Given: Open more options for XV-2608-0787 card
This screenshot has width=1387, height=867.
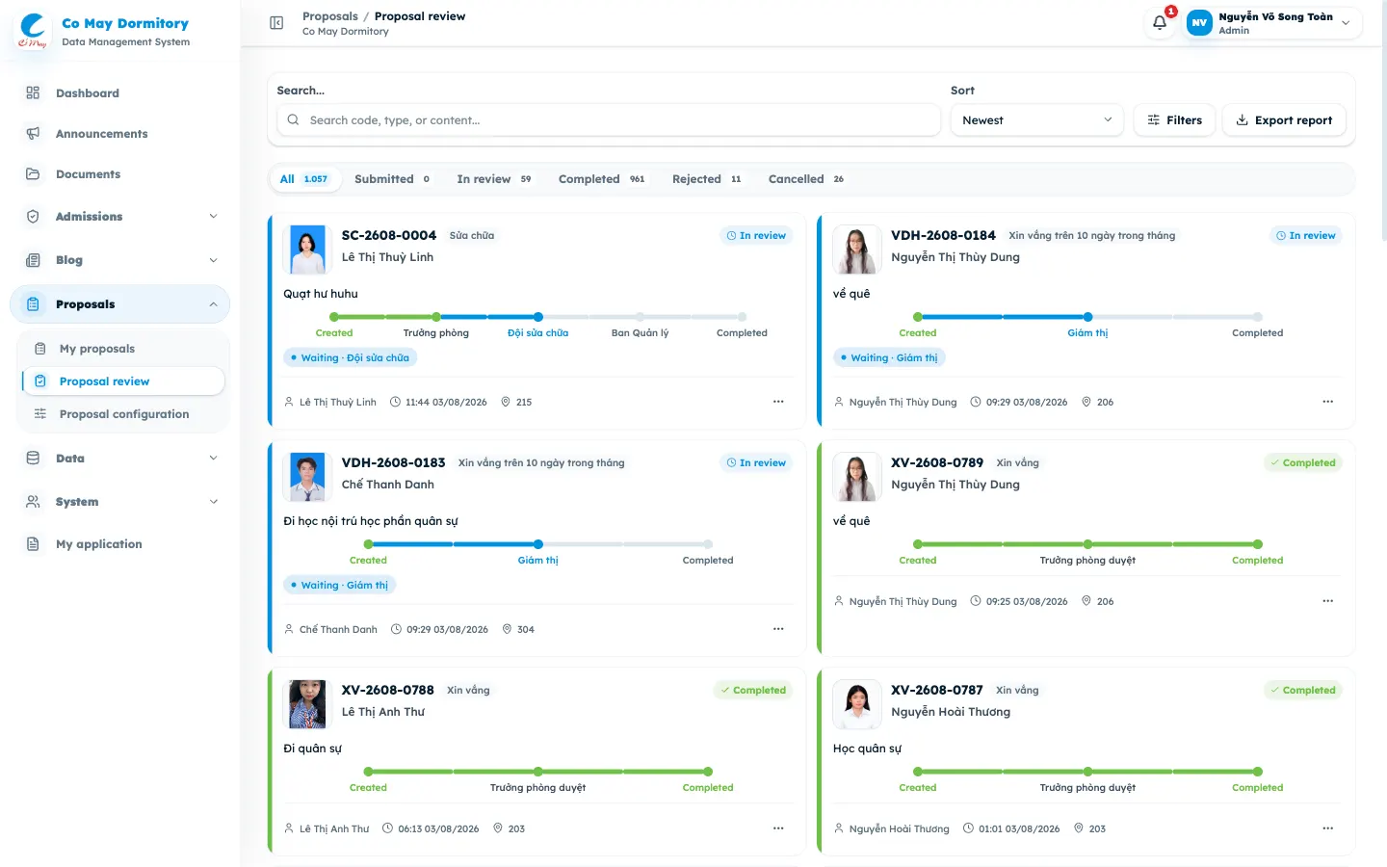Looking at the screenshot, I should click(1327, 828).
